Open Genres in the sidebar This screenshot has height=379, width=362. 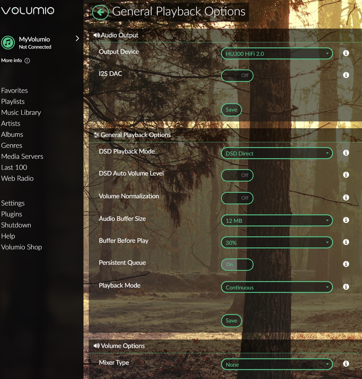click(x=12, y=145)
